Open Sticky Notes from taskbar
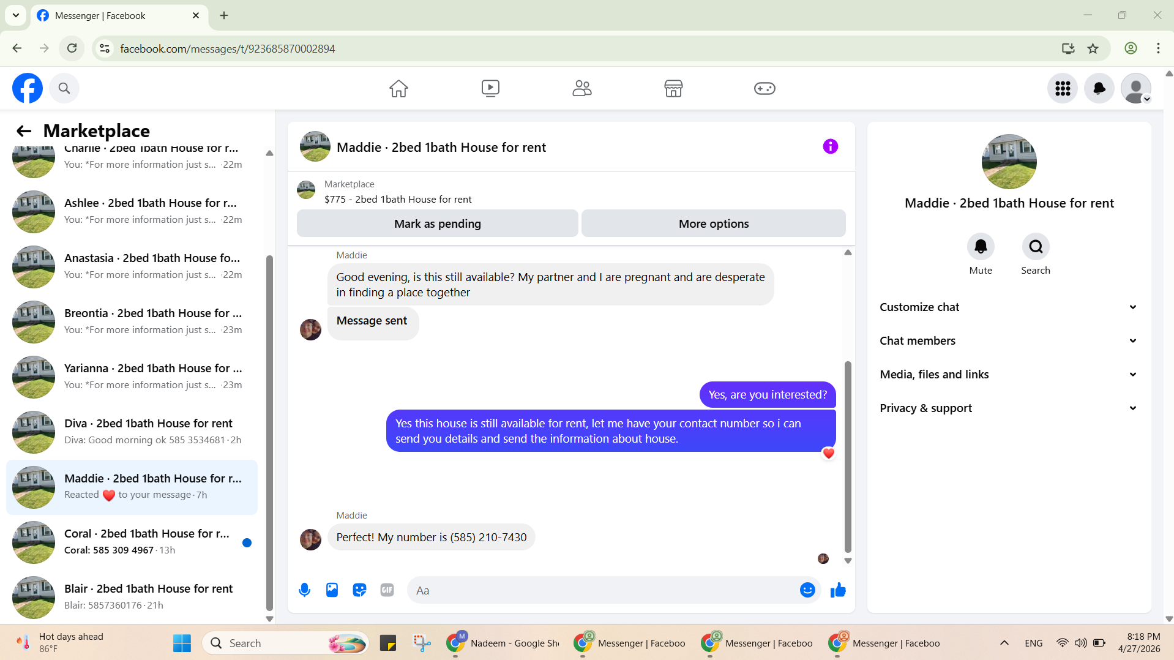 tap(388, 643)
